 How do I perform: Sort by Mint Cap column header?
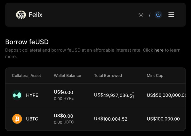[155, 76]
